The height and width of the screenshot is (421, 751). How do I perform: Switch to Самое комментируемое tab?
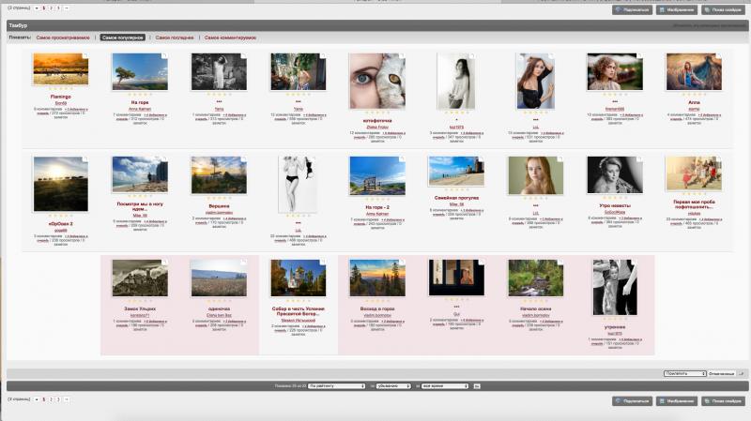pyautogui.click(x=230, y=38)
